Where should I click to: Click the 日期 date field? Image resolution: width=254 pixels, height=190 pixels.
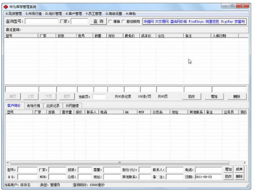click(208, 177)
